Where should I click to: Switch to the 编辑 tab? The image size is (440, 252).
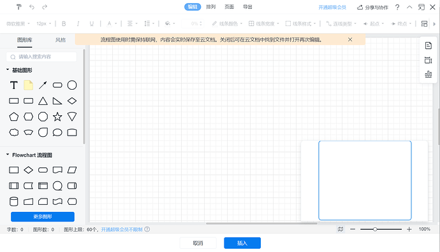193,7
